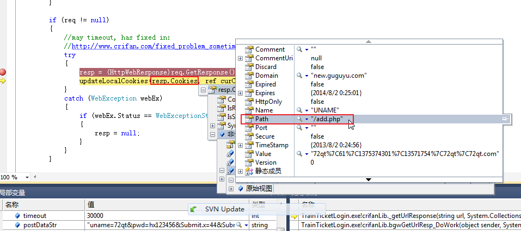This screenshot has width=521, height=231.
Task: Select the bgwGetUrlResp_DoWork call stack frame
Action: coord(410,225)
